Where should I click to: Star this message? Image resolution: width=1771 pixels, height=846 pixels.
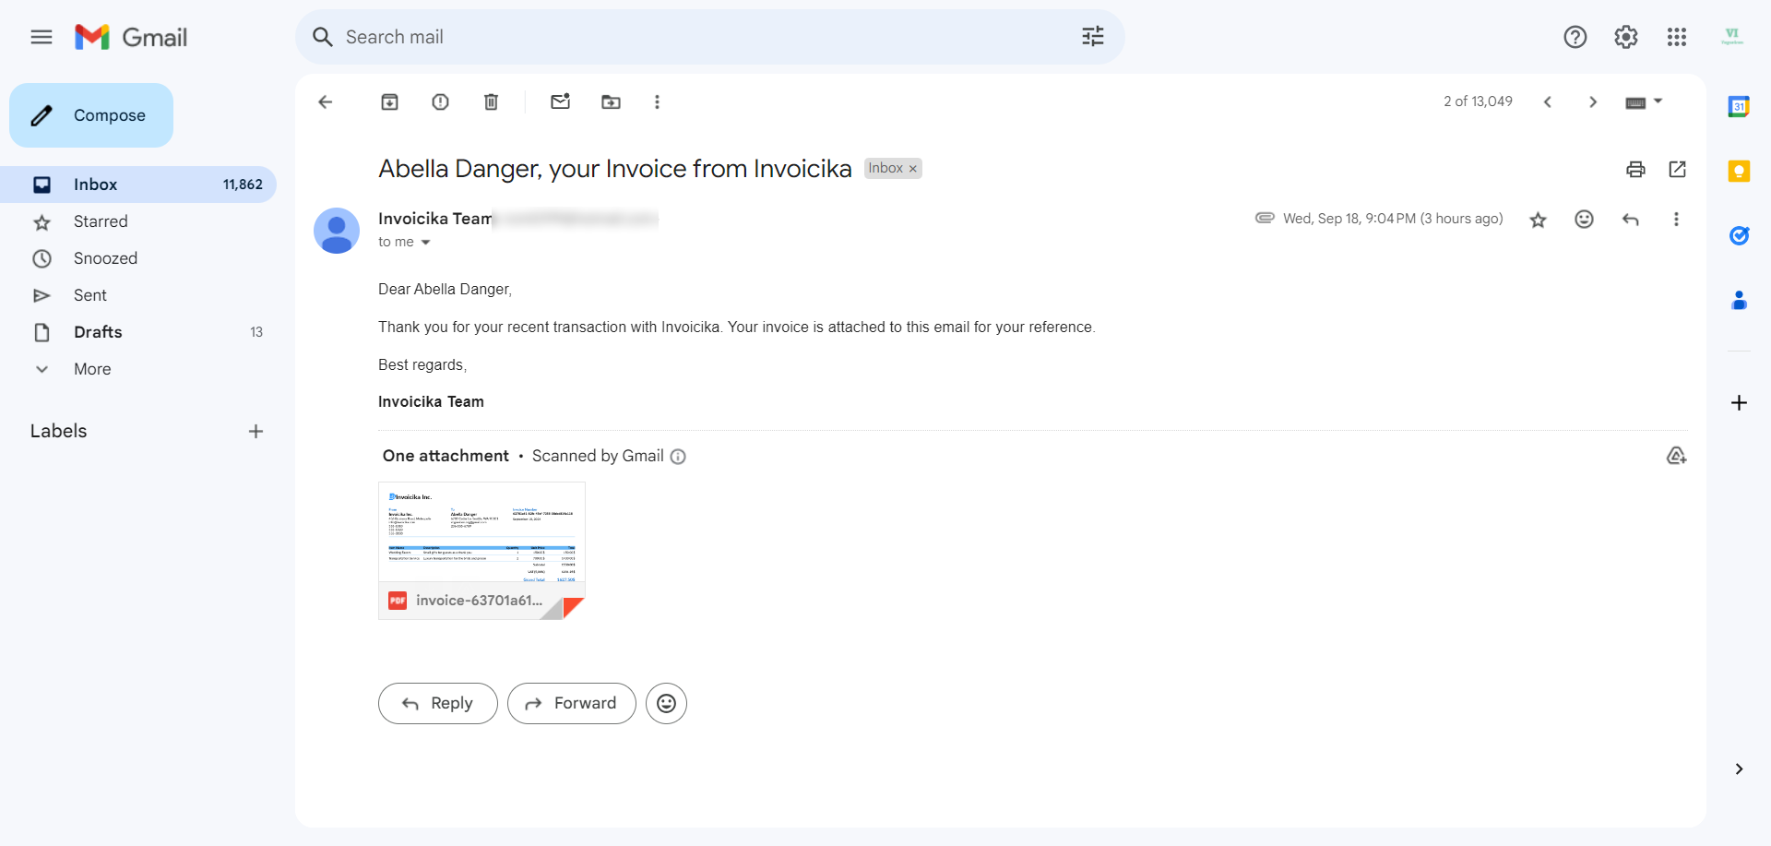(1538, 220)
